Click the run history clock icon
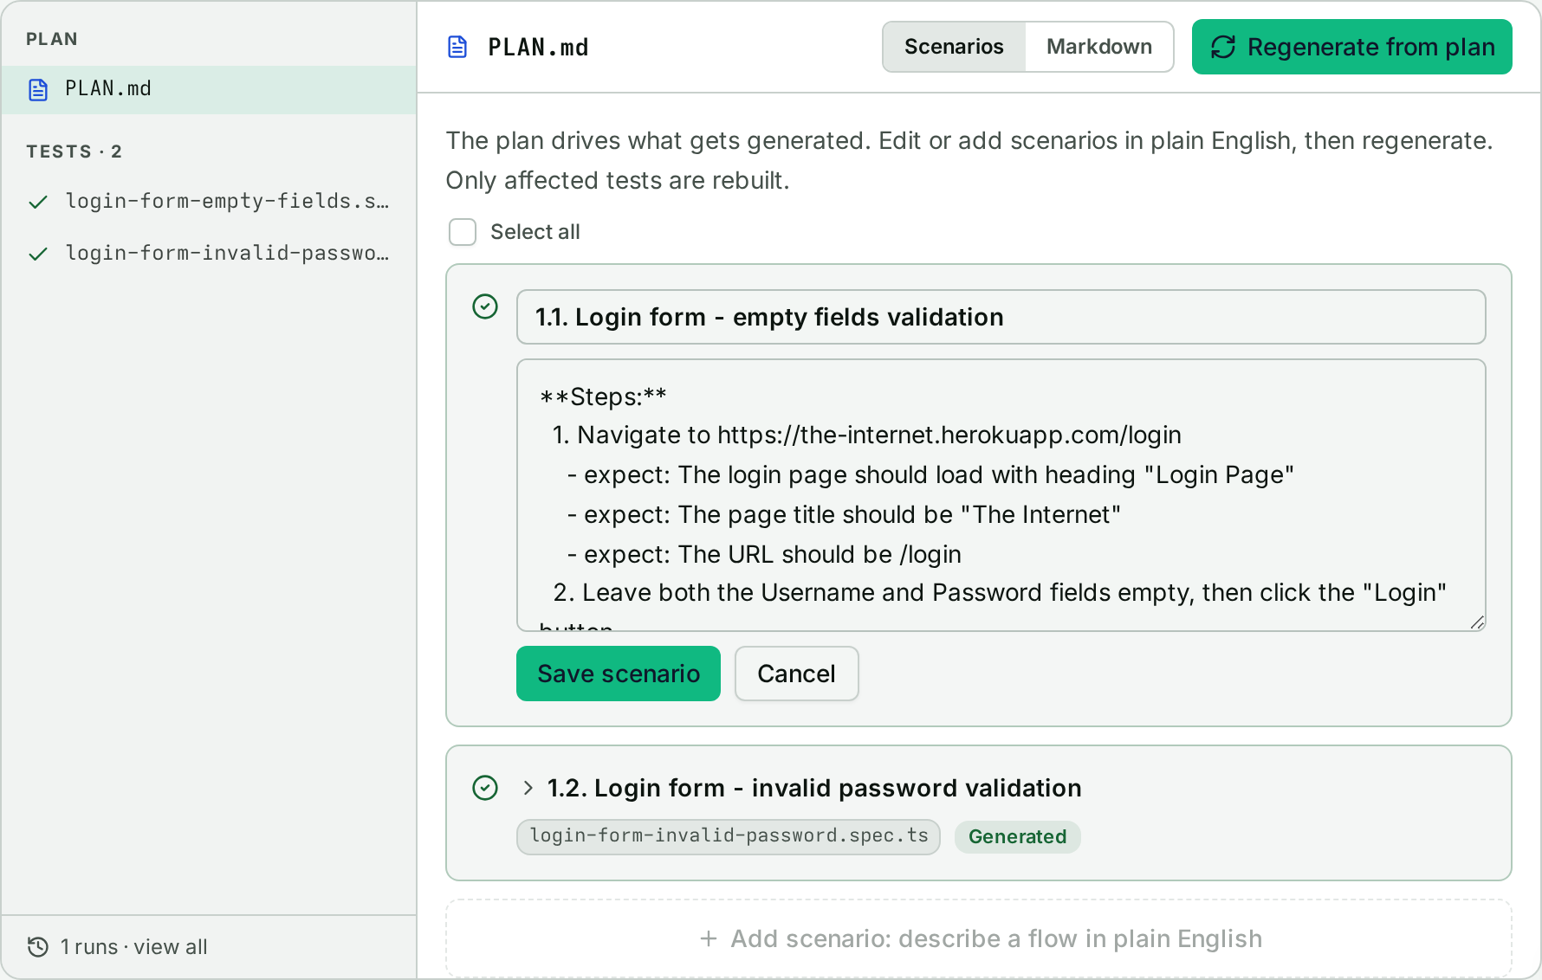The width and height of the screenshot is (1542, 980). click(x=38, y=947)
